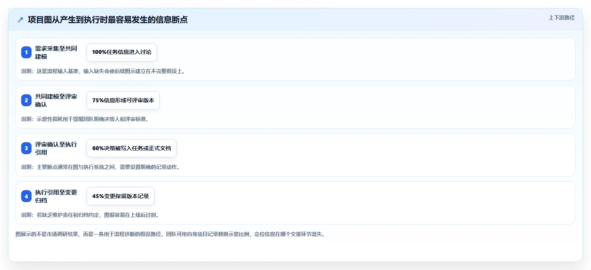Click the step 1 number badge

26,52
